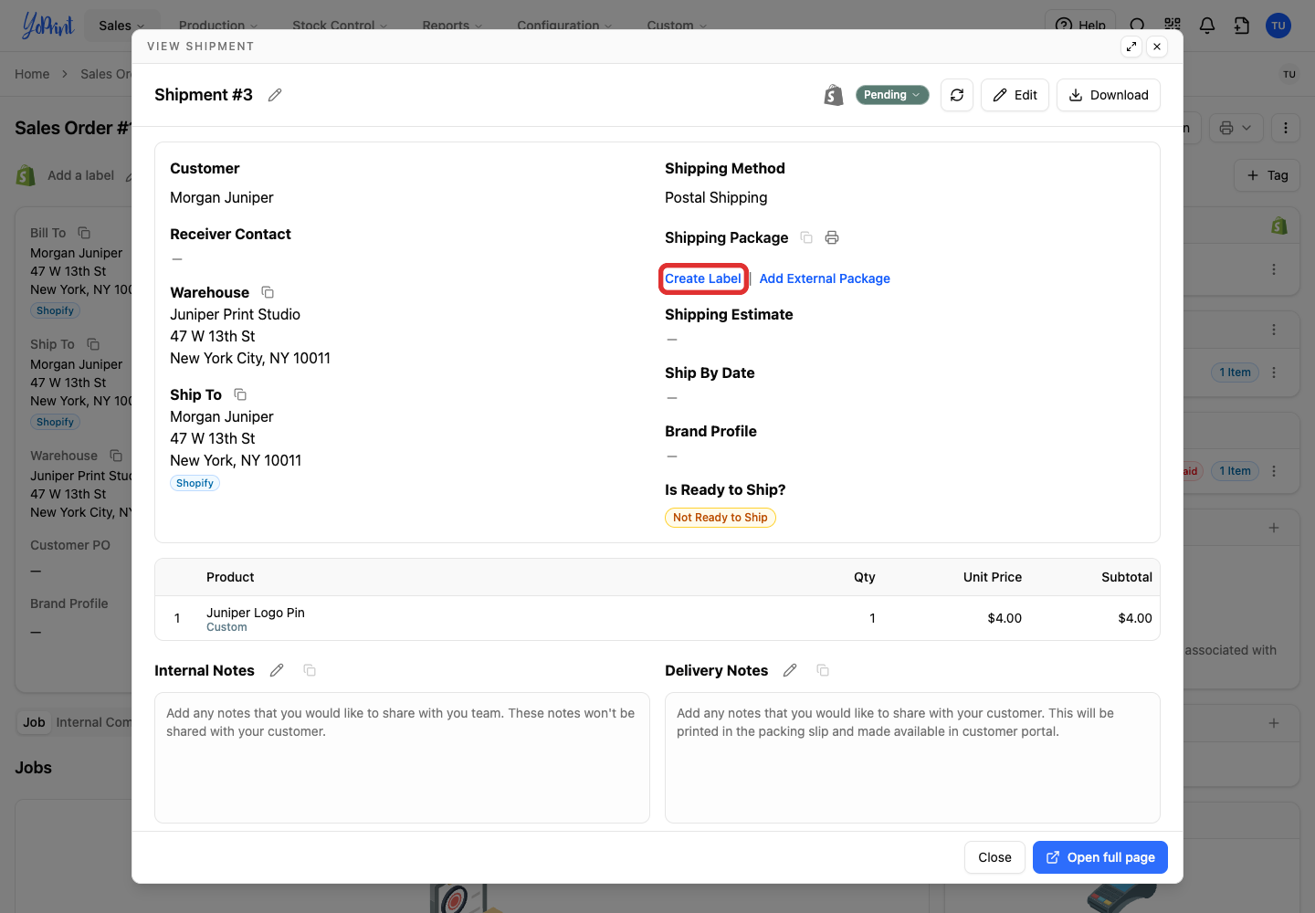Open the Sales menu

(x=121, y=26)
